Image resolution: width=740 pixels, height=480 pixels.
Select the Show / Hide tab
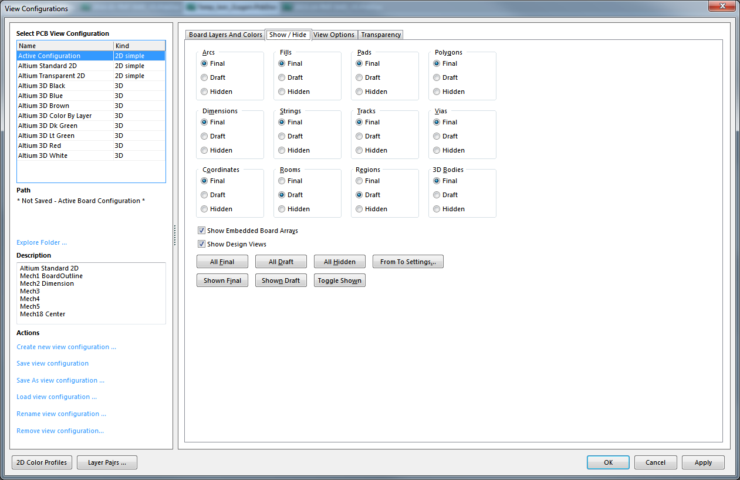pos(288,35)
